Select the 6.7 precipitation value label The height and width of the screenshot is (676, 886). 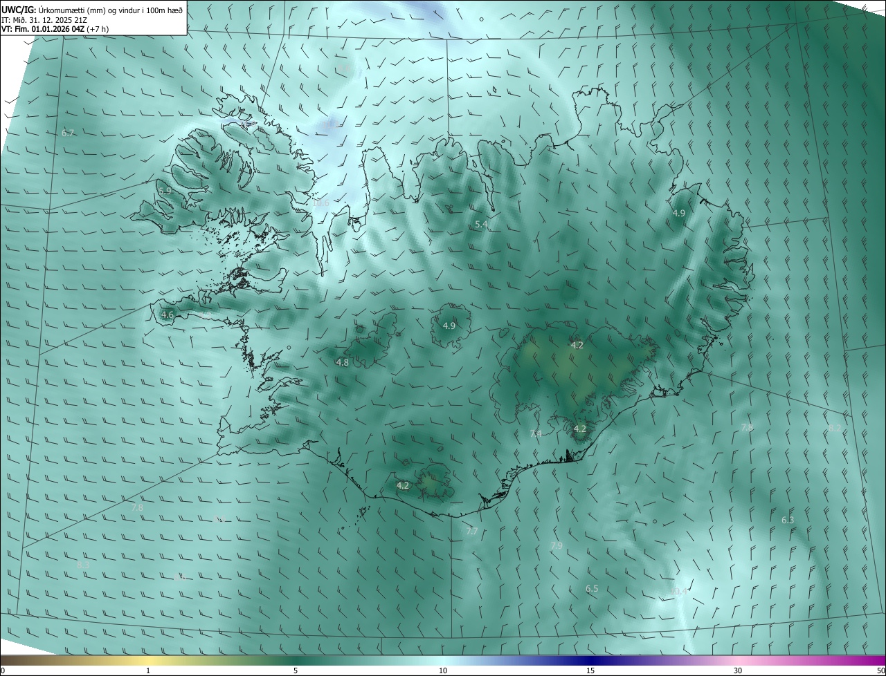[x=68, y=133]
